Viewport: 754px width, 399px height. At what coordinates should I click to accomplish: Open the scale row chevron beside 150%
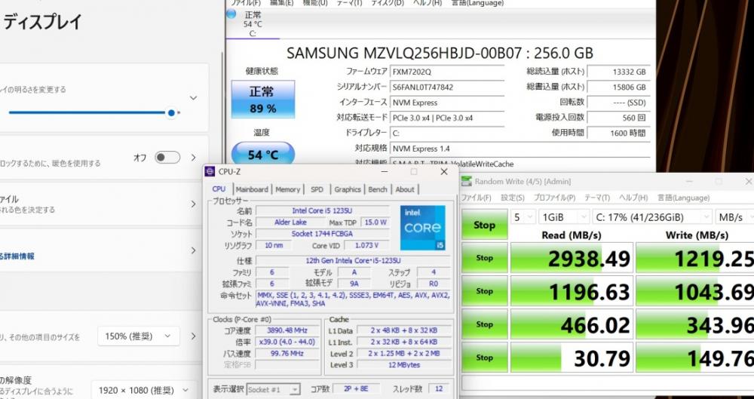(x=193, y=336)
